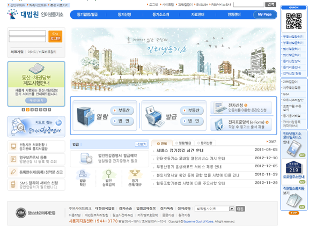Open the 등기신청 main menu
309x230 pixels.
[124, 14]
